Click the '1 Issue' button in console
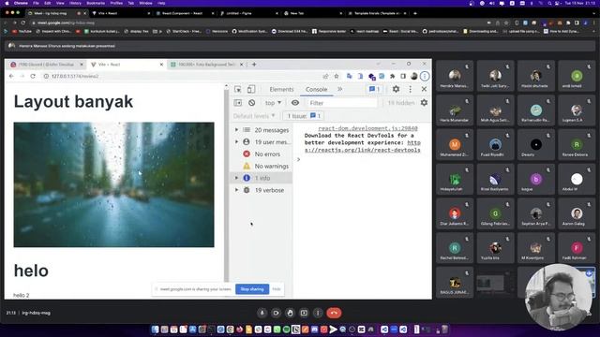Viewport: 600px width, 337px height. tap(304, 116)
